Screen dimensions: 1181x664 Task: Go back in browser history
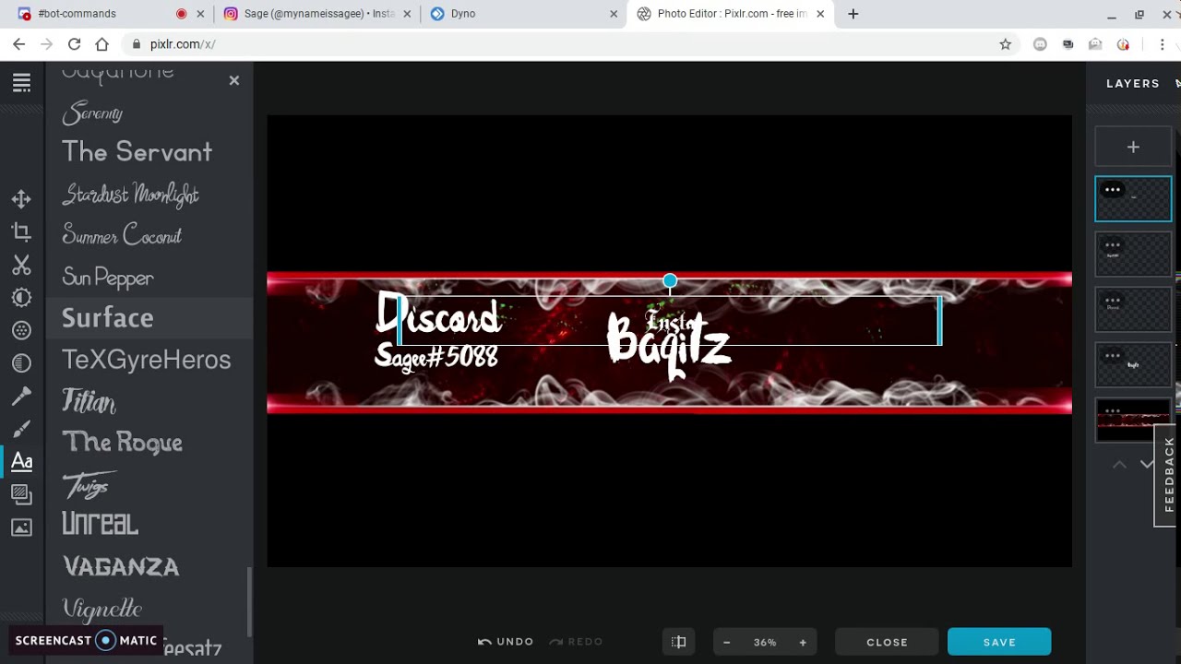18,44
